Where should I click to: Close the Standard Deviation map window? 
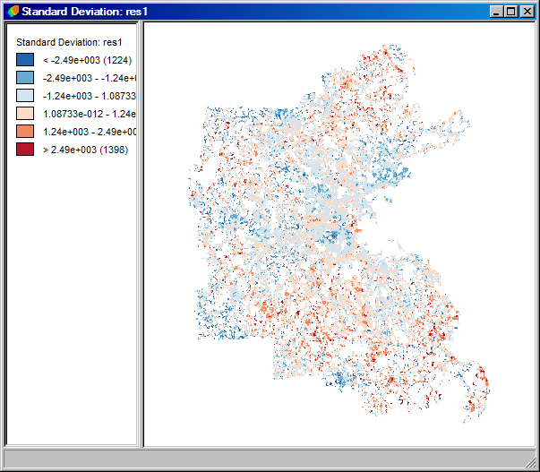pyautogui.click(x=527, y=12)
